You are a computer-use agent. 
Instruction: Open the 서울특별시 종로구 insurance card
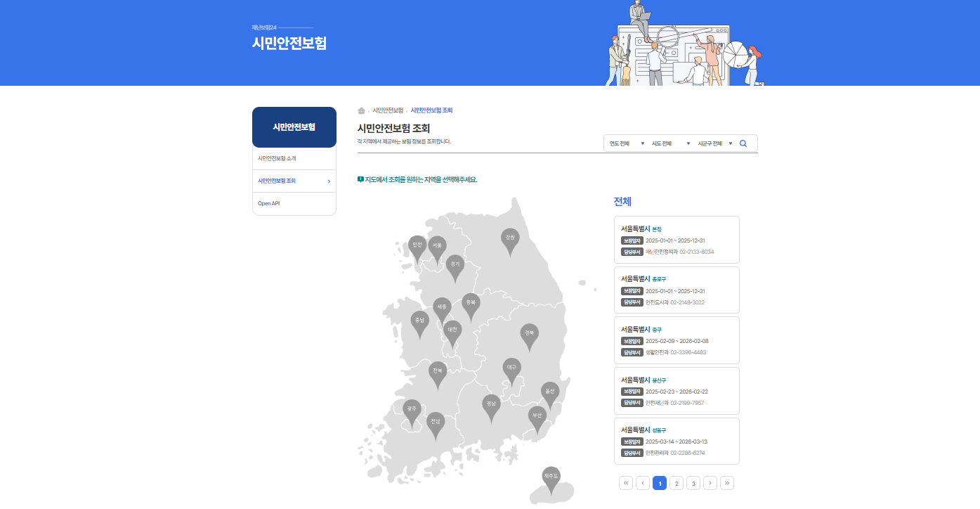[x=677, y=290]
